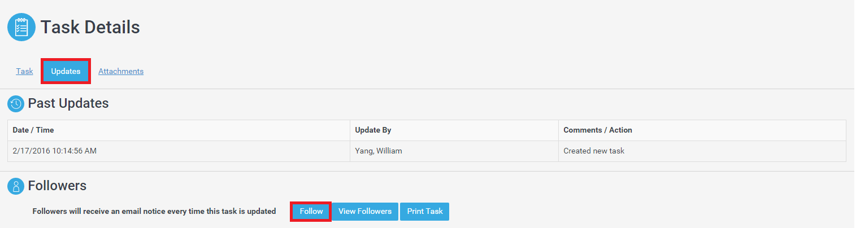Click the Follow button
This screenshot has height=228, width=856.
pos(311,212)
